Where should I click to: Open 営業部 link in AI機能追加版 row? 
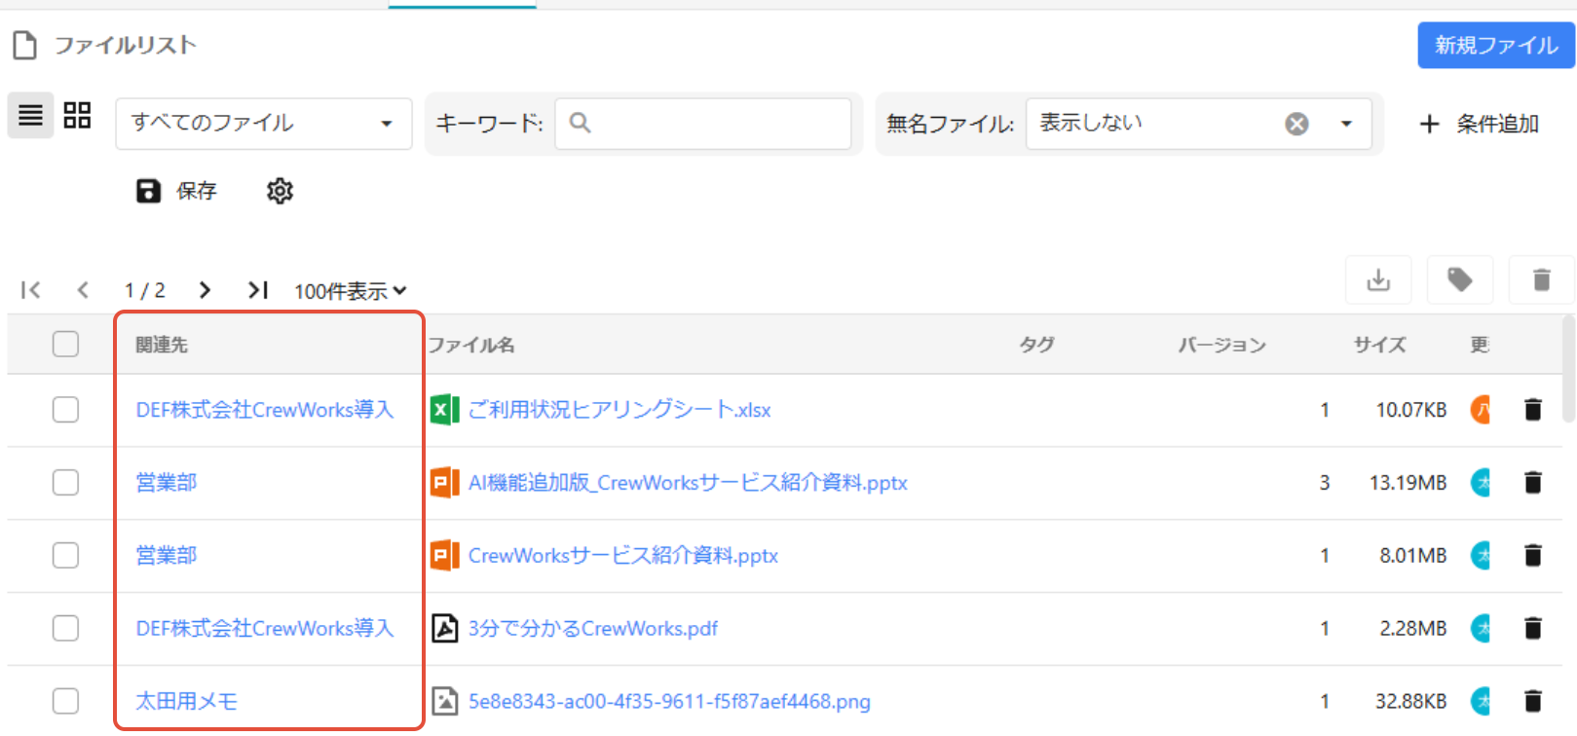(x=167, y=483)
